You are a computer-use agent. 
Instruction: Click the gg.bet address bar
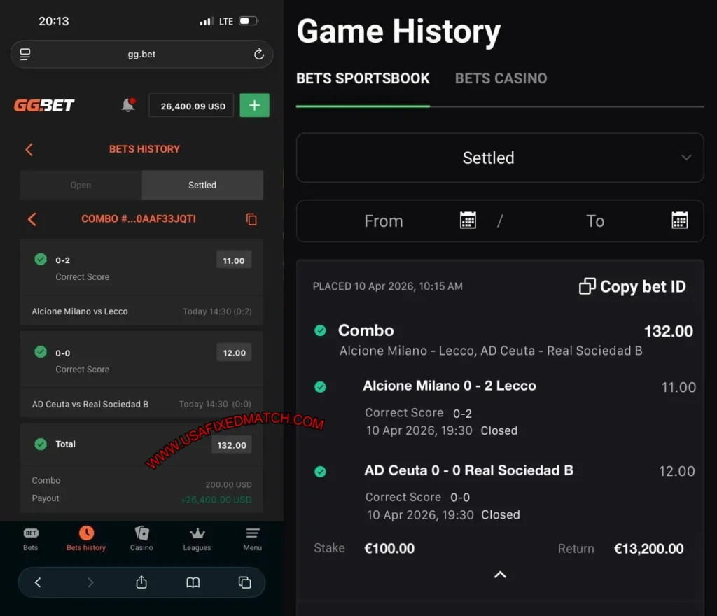coord(141,54)
